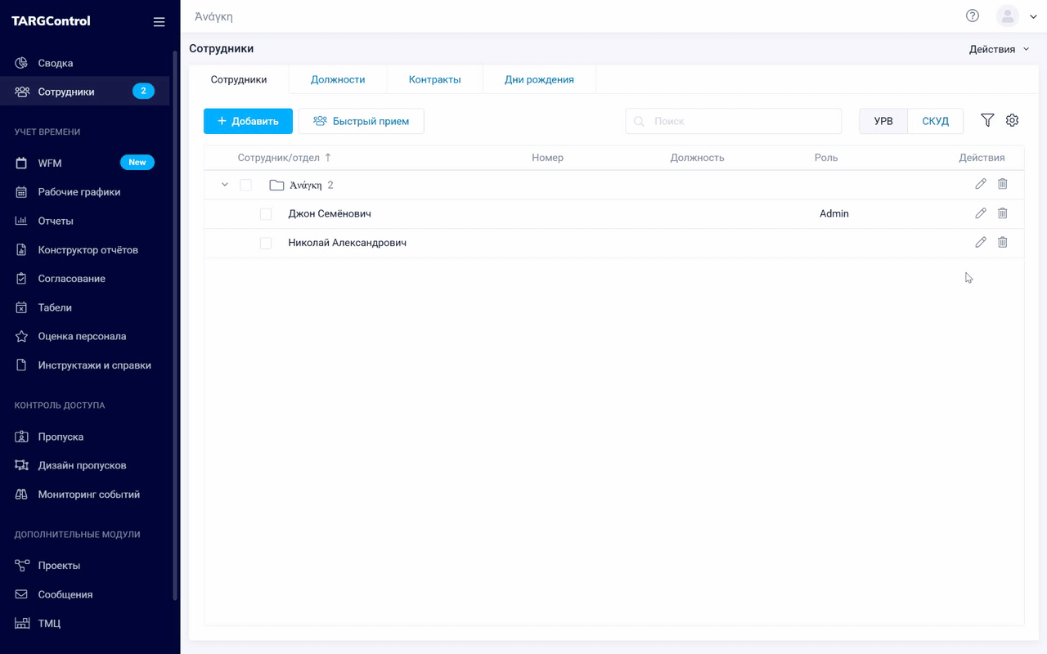Screen dimensions: 1047x654
Task: Click the help question mark icon
Action: (x=972, y=16)
